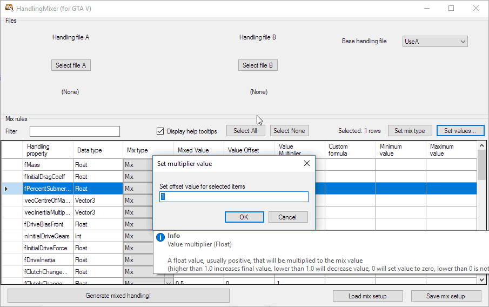Click Select file A button
The width and height of the screenshot is (489, 307).
pos(71,65)
